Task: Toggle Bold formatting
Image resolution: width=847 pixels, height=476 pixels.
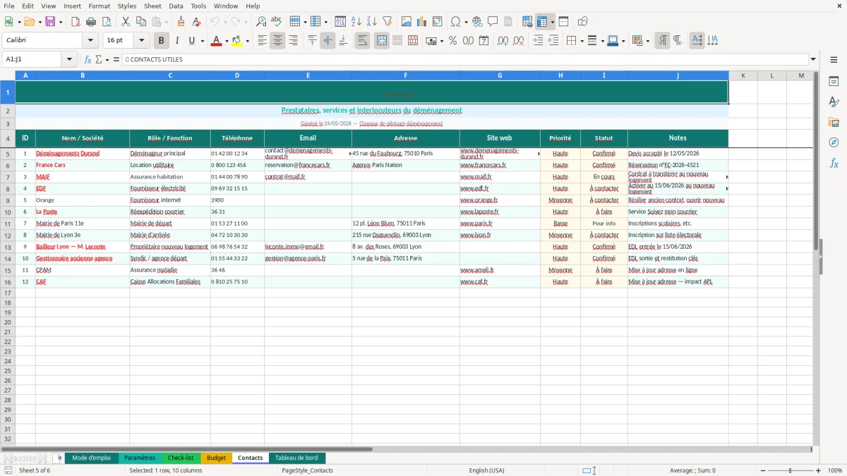Action: coord(162,41)
